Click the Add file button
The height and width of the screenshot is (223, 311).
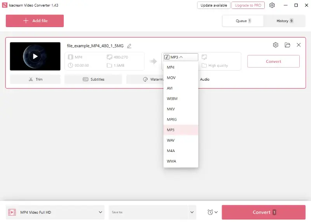(x=35, y=21)
